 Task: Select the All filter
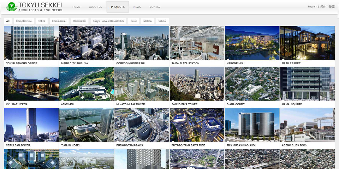click(8, 21)
